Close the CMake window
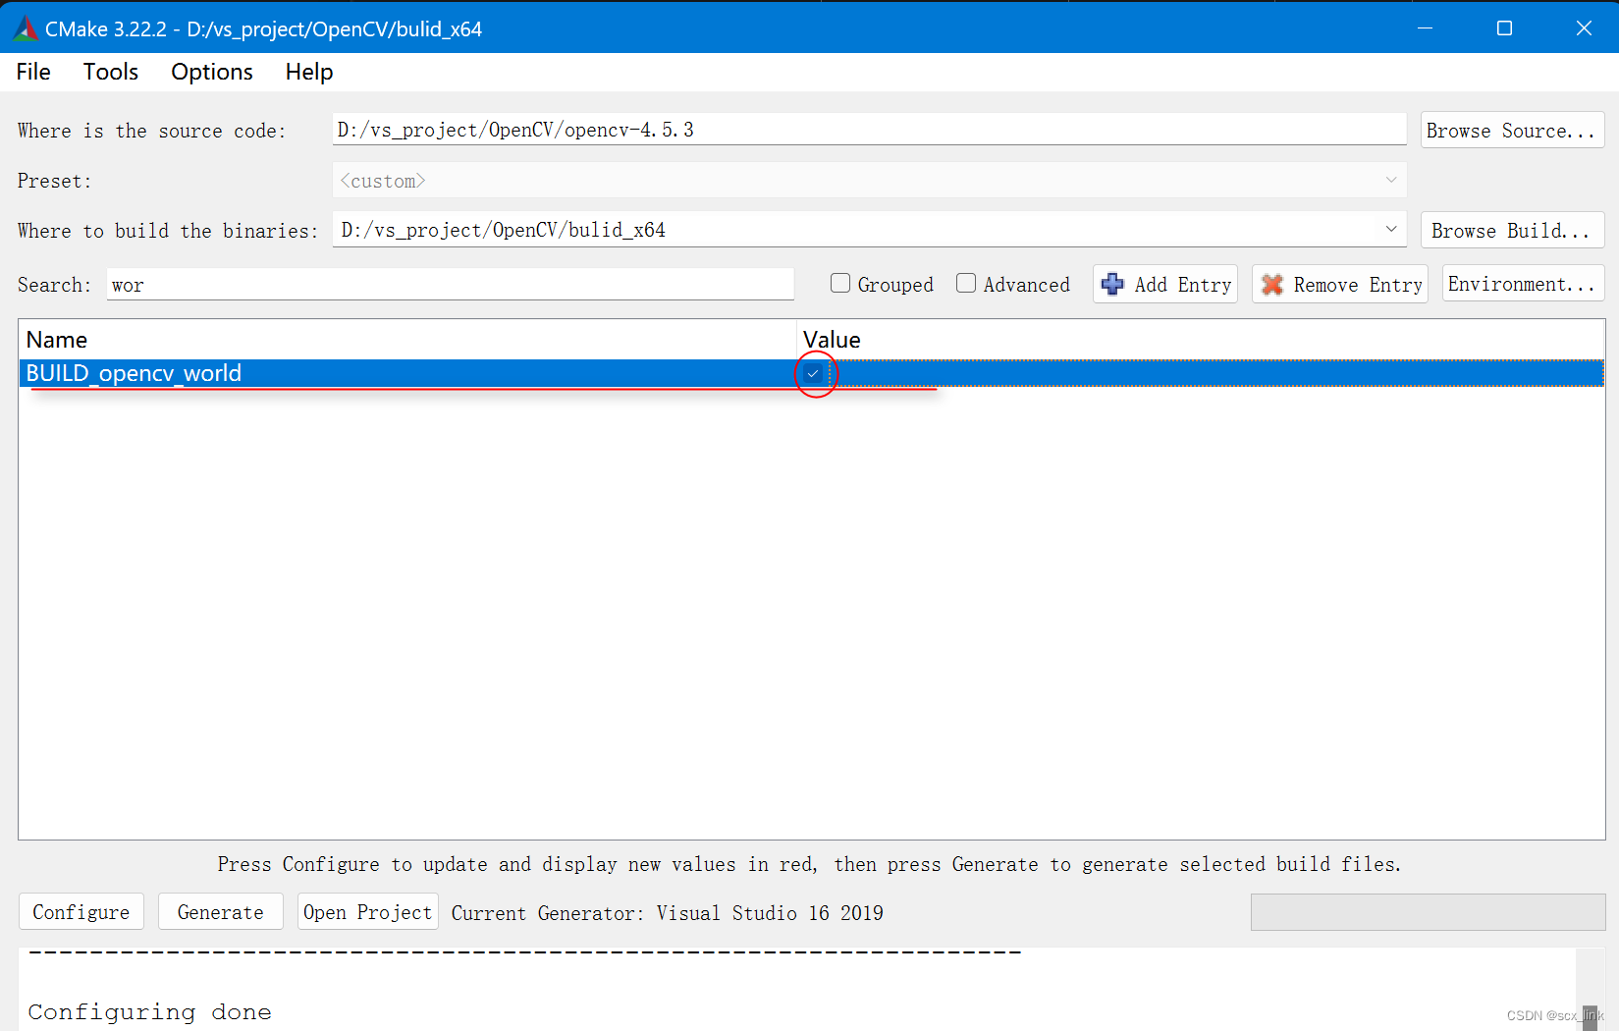 [x=1583, y=28]
